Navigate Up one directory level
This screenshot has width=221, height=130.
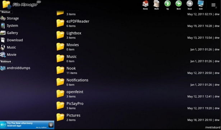(167, 5)
